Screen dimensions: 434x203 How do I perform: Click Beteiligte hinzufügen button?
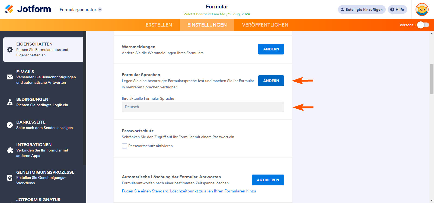(x=362, y=9)
